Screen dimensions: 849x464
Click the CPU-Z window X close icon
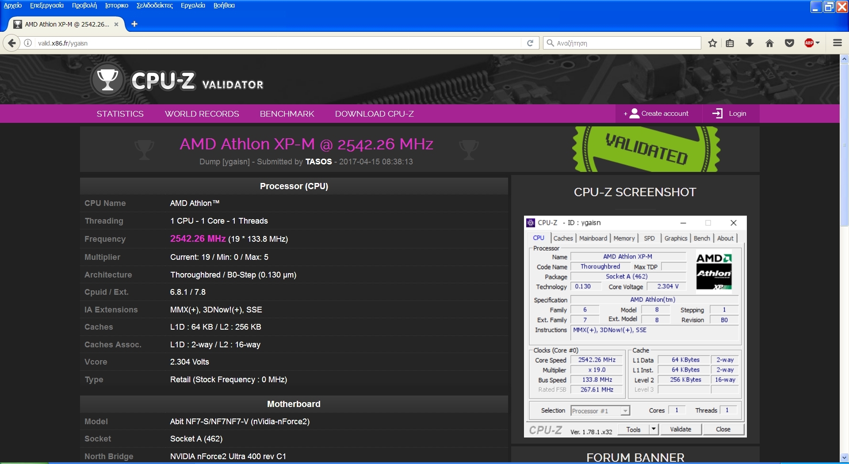coord(733,223)
